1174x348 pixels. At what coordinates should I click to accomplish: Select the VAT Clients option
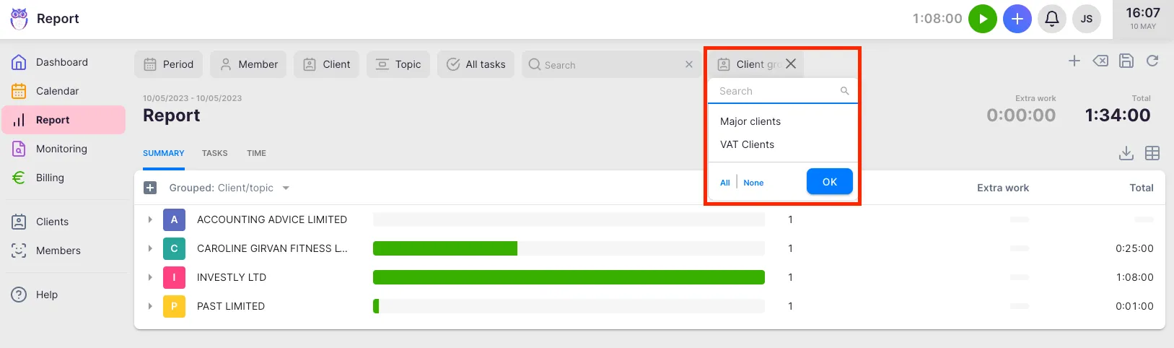(x=747, y=144)
